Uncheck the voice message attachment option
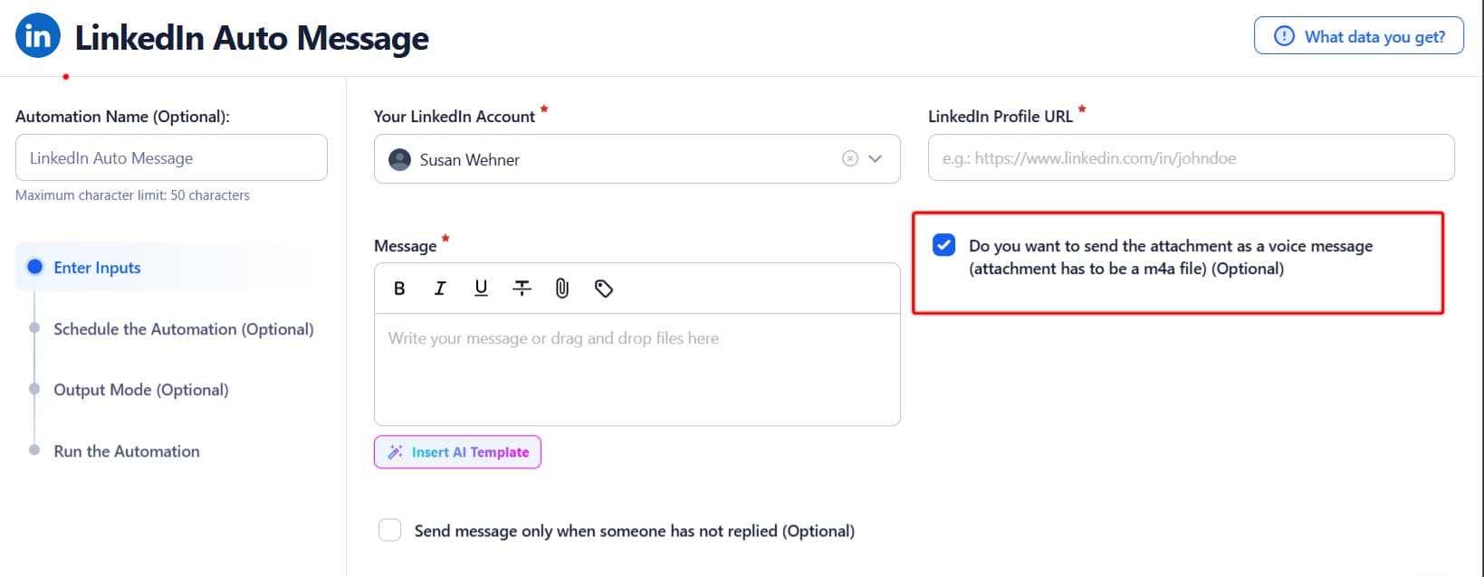This screenshot has height=577, width=1484. click(x=943, y=245)
